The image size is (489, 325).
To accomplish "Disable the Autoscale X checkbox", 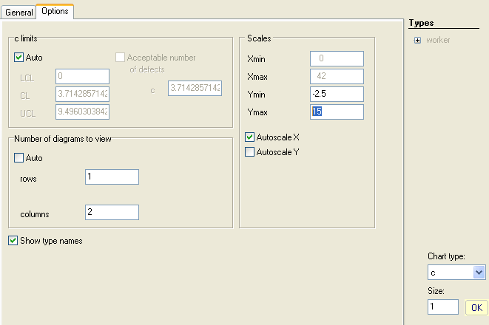I will [x=250, y=137].
